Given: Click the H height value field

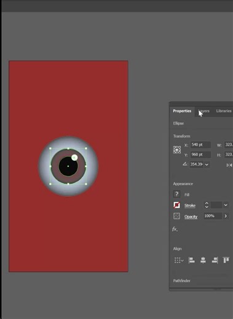Looking at the screenshot, I should 229,155.
